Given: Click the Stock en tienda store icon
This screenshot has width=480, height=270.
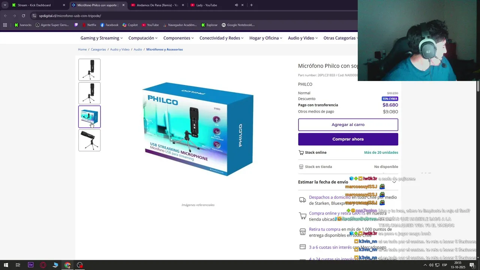Looking at the screenshot, I should 301,167.
